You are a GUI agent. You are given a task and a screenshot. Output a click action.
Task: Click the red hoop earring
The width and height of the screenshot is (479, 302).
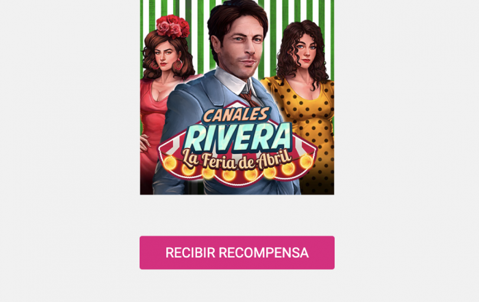coord(178,64)
